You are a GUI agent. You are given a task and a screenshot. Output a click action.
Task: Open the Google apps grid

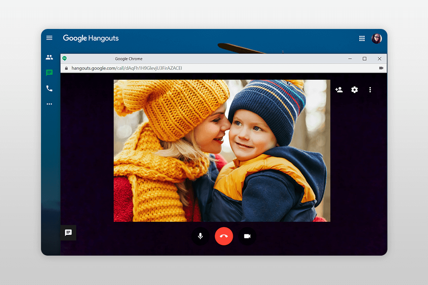click(x=362, y=38)
